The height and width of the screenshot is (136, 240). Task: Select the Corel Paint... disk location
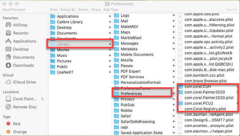[21, 99]
